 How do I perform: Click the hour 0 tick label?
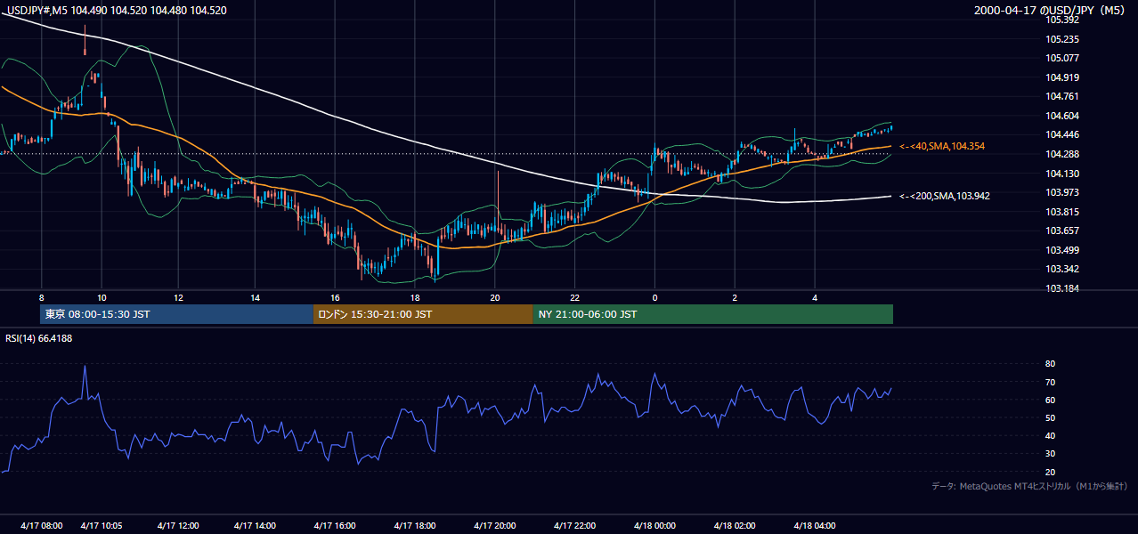pos(654,297)
